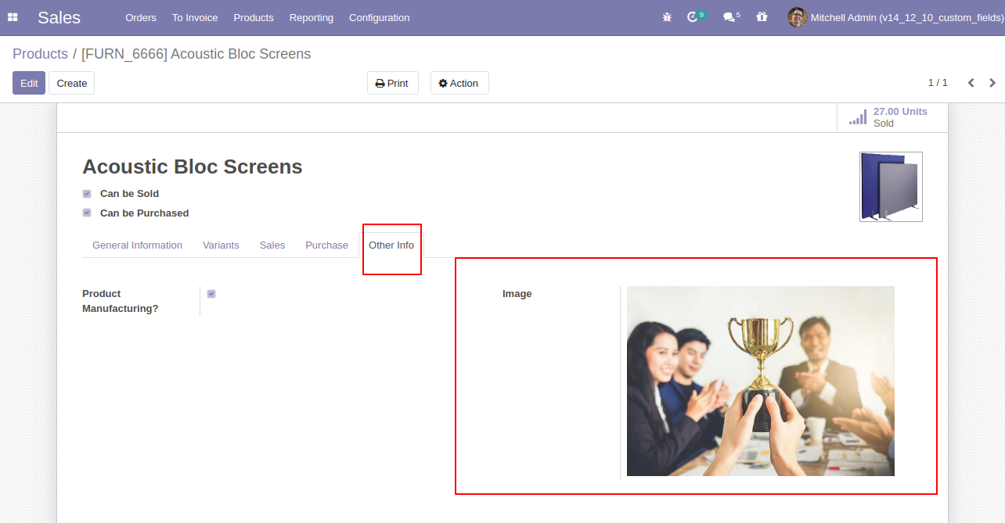Open the Orders menu

[141, 17]
